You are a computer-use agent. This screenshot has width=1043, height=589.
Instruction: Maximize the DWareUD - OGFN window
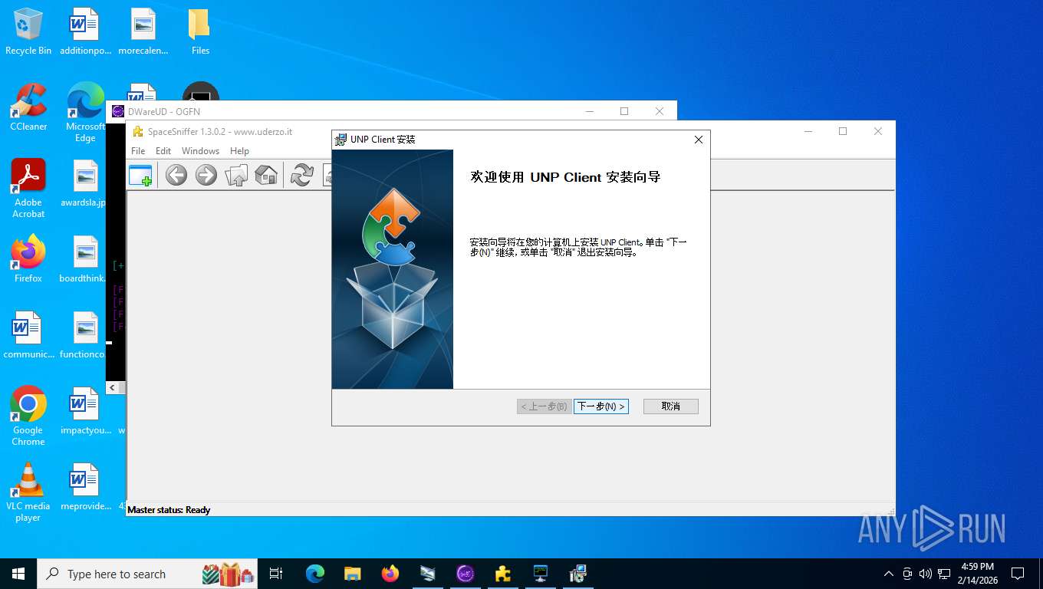tap(624, 111)
